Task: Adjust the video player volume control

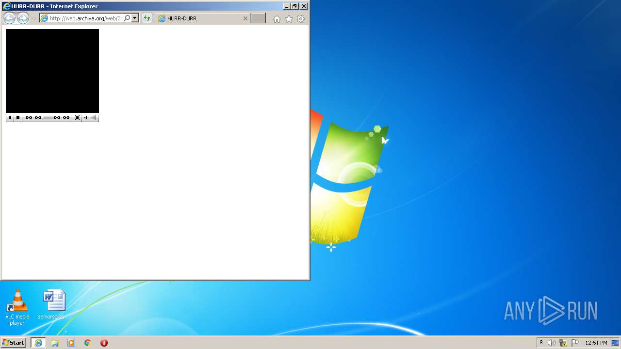Action: (90, 117)
